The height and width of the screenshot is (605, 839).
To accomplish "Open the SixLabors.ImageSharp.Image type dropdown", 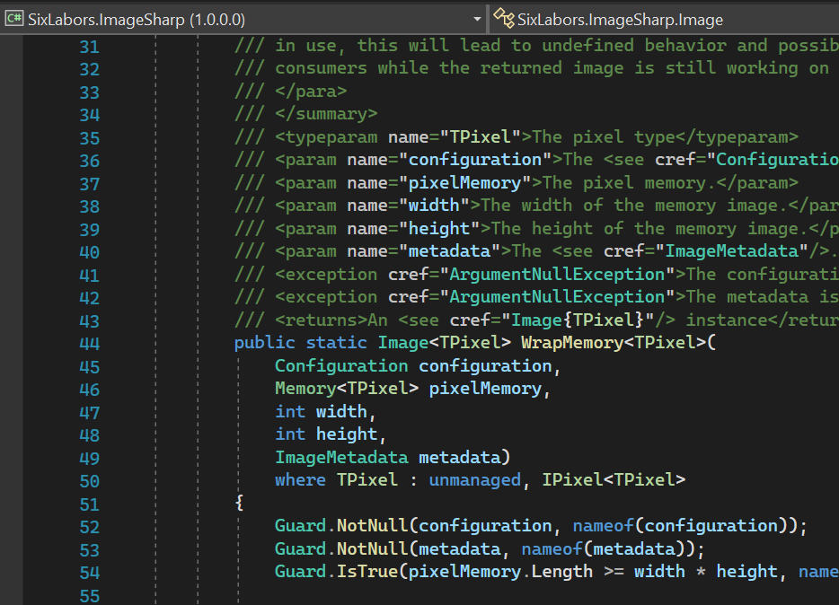I will pos(665,20).
